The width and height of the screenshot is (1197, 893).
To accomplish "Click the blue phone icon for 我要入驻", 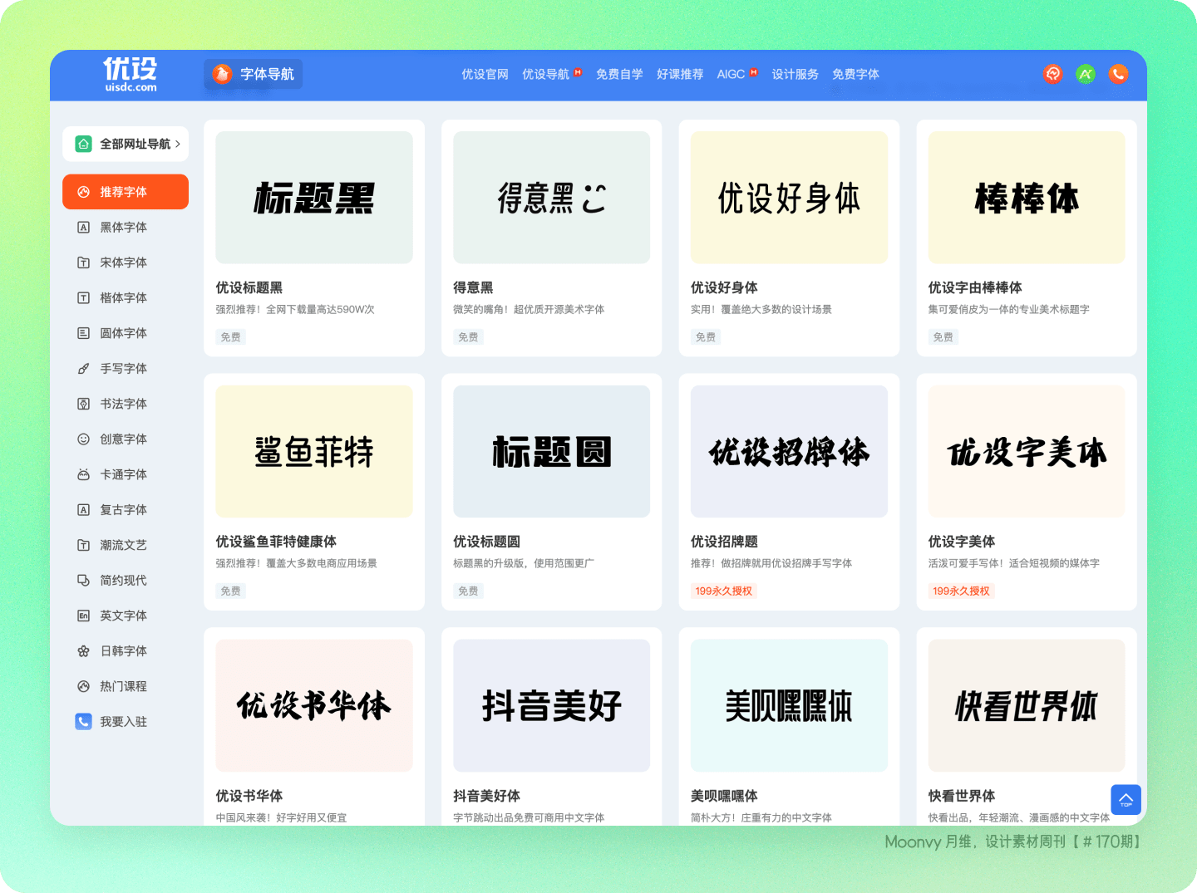I will tap(83, 721).
